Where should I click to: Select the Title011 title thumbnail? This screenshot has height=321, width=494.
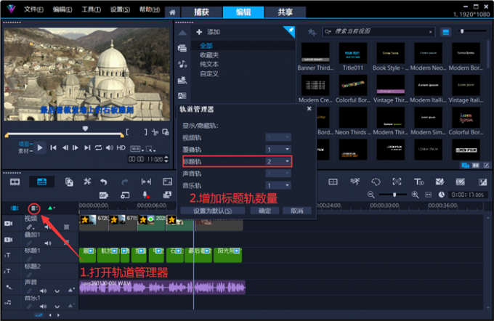(354, 53)
